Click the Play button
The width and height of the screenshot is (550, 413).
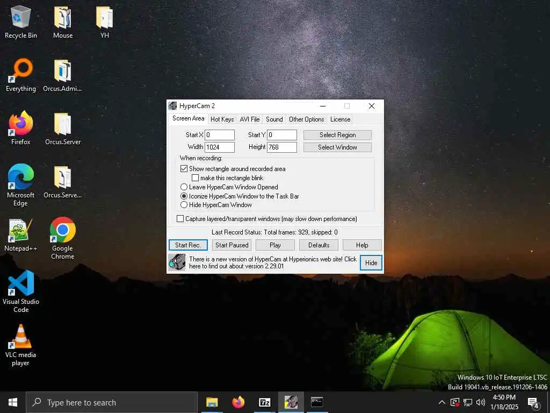275,245
